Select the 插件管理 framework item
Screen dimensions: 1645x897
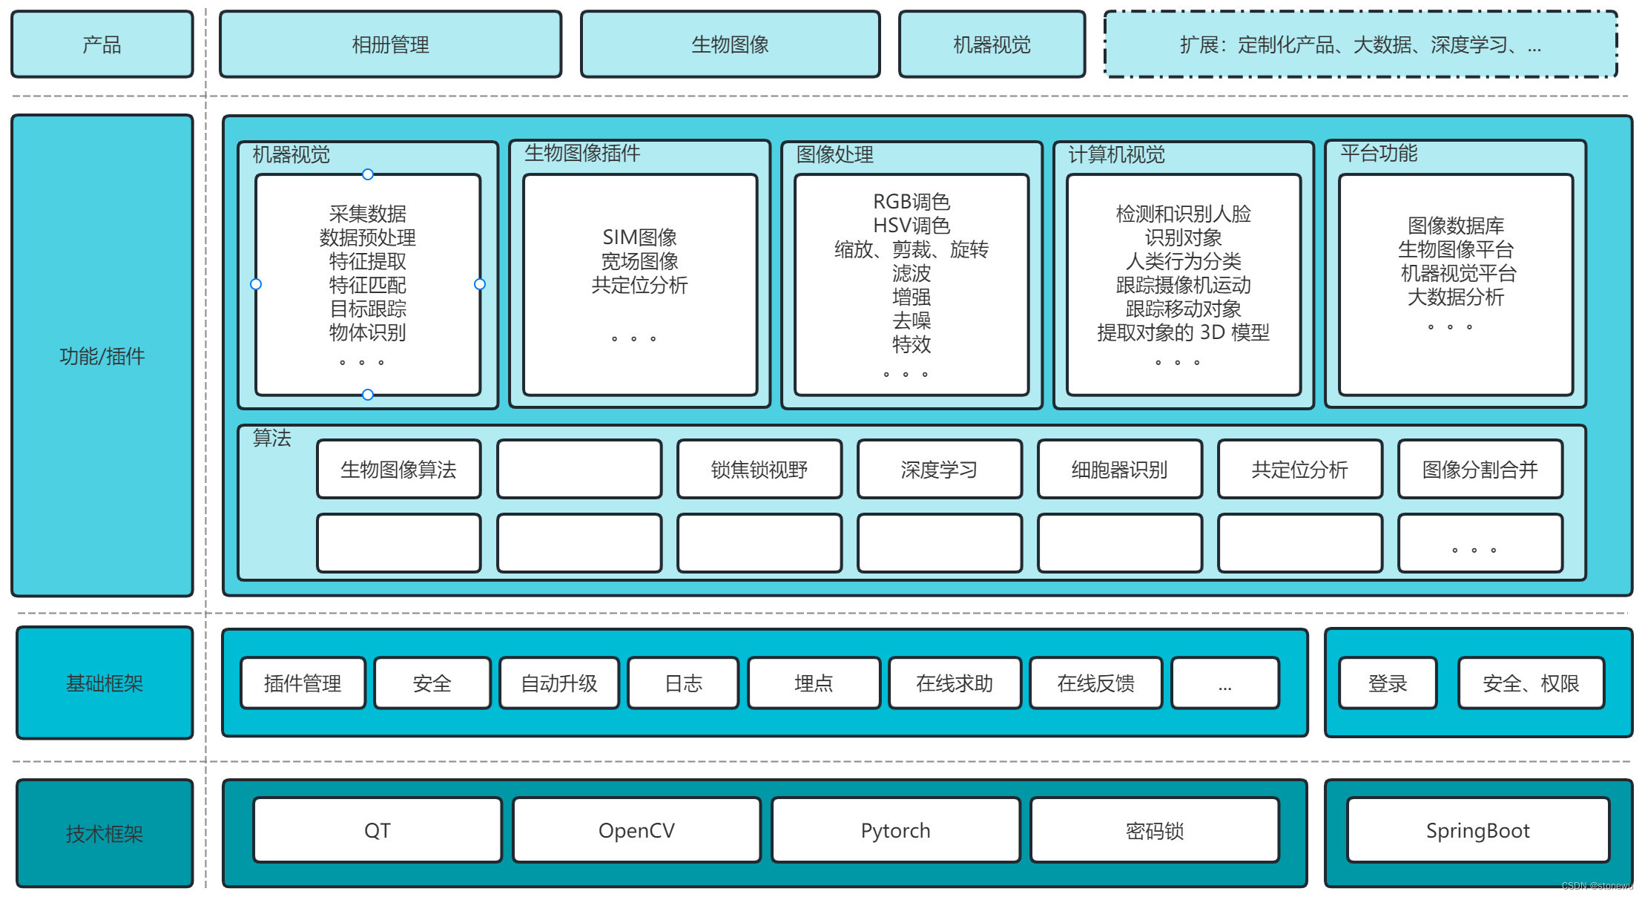pos(302,683)
